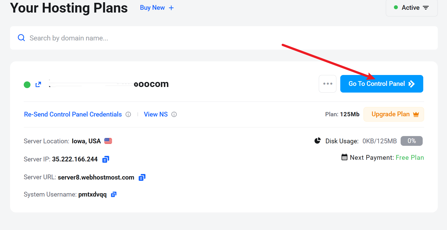This screenshot has height=230, width=447.
Task: Click the Next Payment calendar icon
Action: tap(344, 157)
